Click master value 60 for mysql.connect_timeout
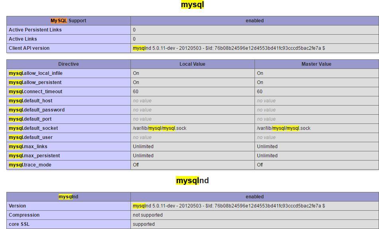 (x=260, y=92)
